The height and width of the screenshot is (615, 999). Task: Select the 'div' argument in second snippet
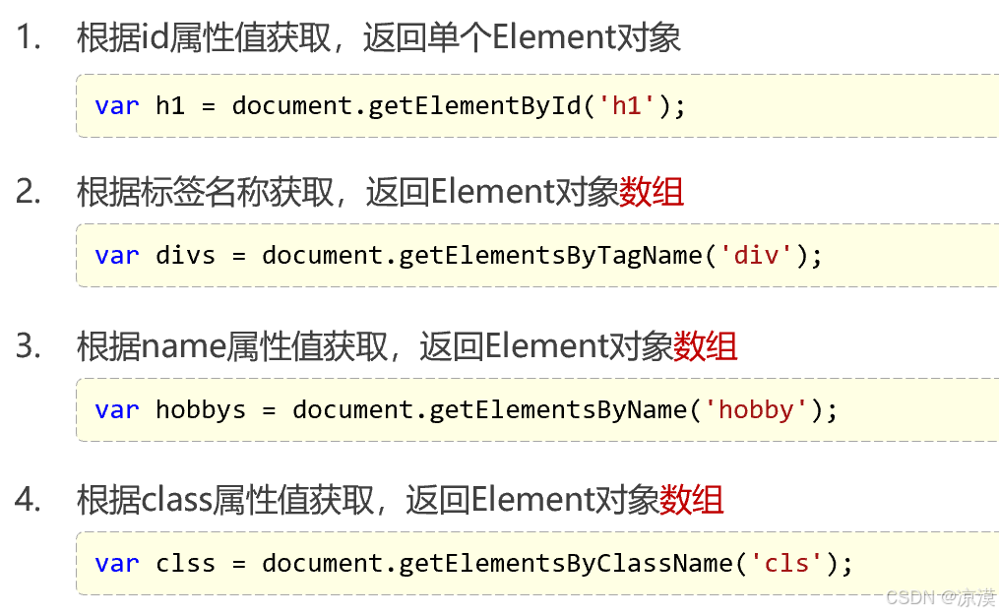(758, 255)
